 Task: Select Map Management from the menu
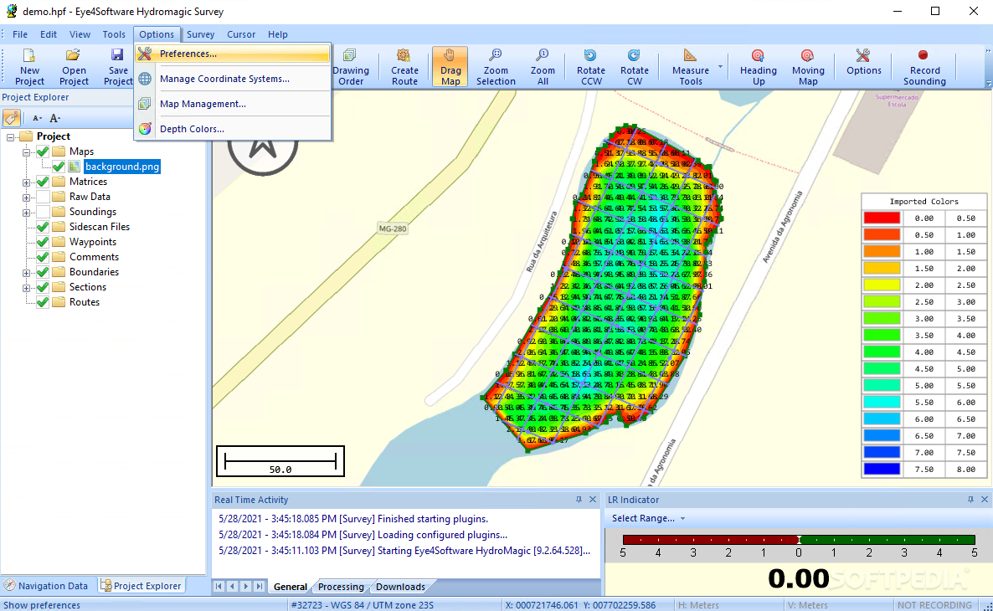(233, 104)
